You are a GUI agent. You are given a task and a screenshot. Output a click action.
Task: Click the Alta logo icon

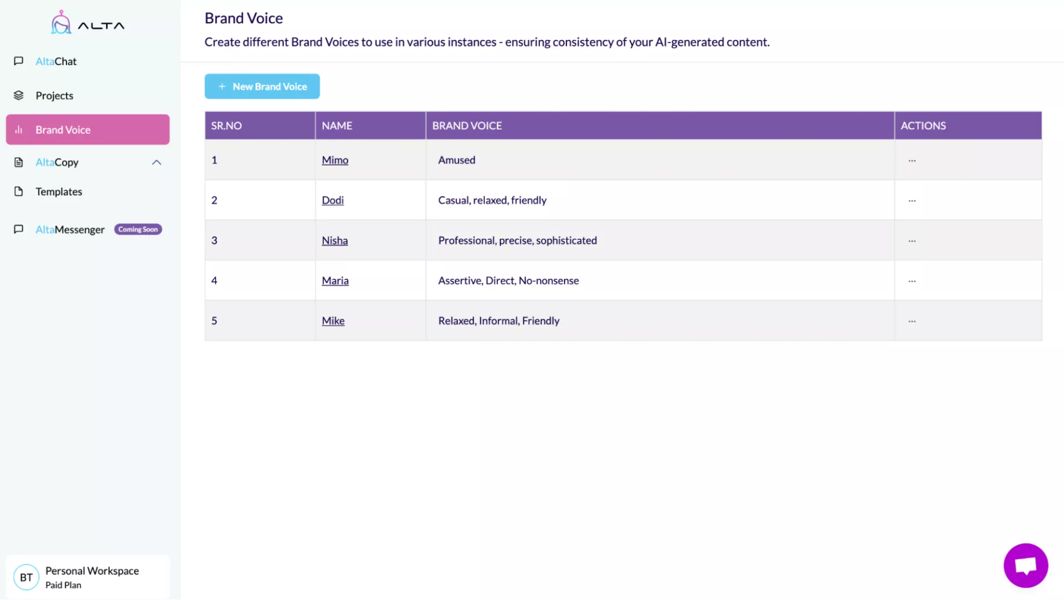[x=61, y=23]
